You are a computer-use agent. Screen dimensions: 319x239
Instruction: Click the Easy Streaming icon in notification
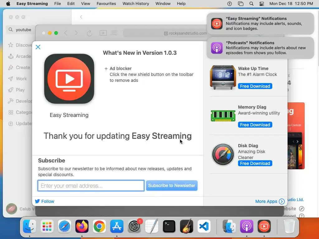pyautogui.click(x=217, y=24)
